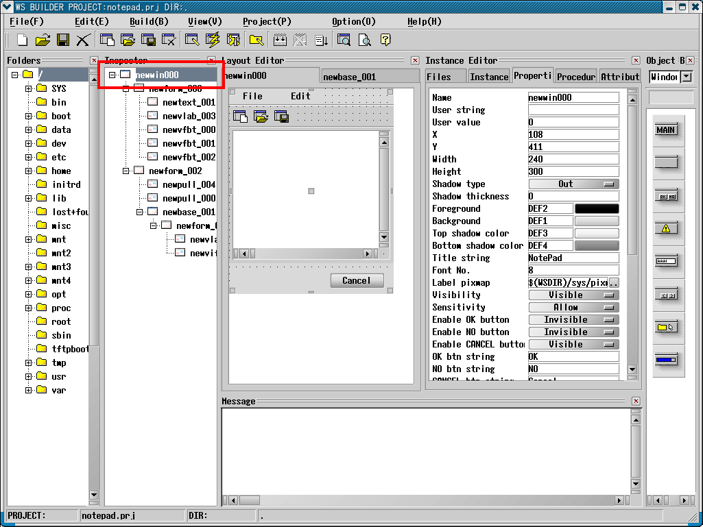Click the lightning bolt build icon
Image resolution: width=703 pixels, height=527 pixels.
213,40
